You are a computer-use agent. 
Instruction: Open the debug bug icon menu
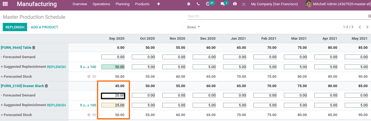[189, 4]
